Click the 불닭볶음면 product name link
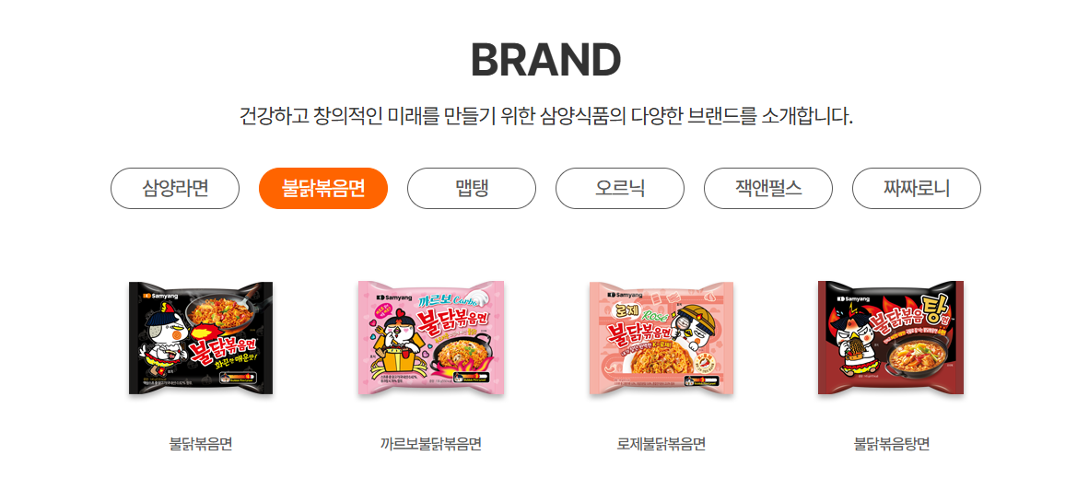1077x502 pixels. pos(201,444)
